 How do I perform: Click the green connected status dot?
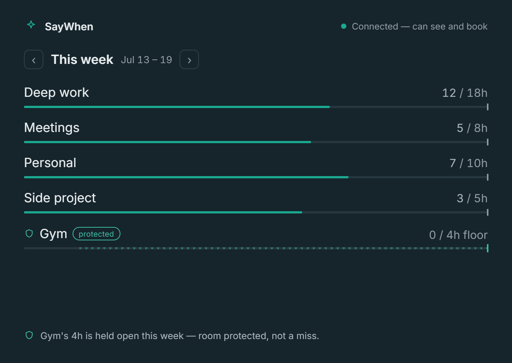(x=344, y=26)
